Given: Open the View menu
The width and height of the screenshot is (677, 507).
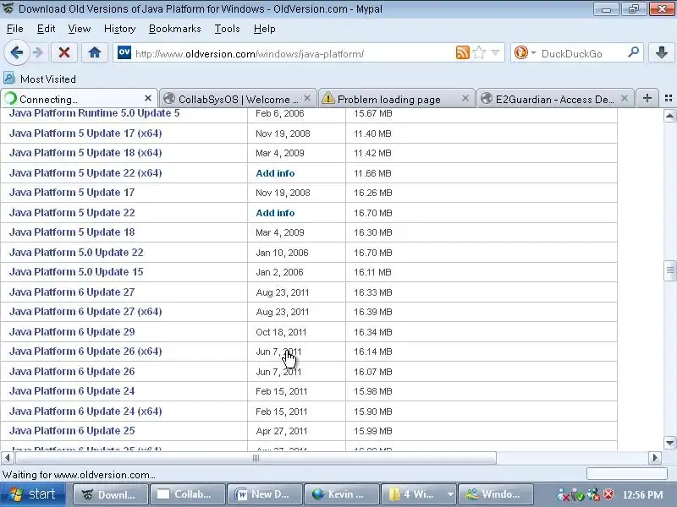Looking at the screenshot, I should [x=80, y=29].
